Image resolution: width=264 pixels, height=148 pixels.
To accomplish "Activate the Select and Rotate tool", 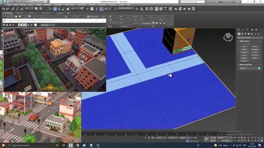I will click(59, 9).
